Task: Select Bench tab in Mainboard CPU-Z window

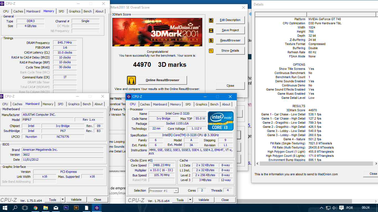Action: (x=87, y=104)
